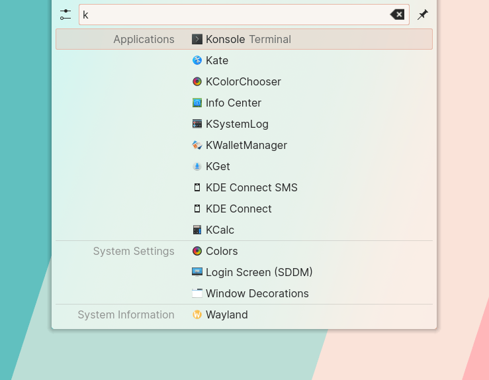Open KRunner settings sliders icon
Screen dimensions: 489x380
pyautogui.click(x=66, y=15)
